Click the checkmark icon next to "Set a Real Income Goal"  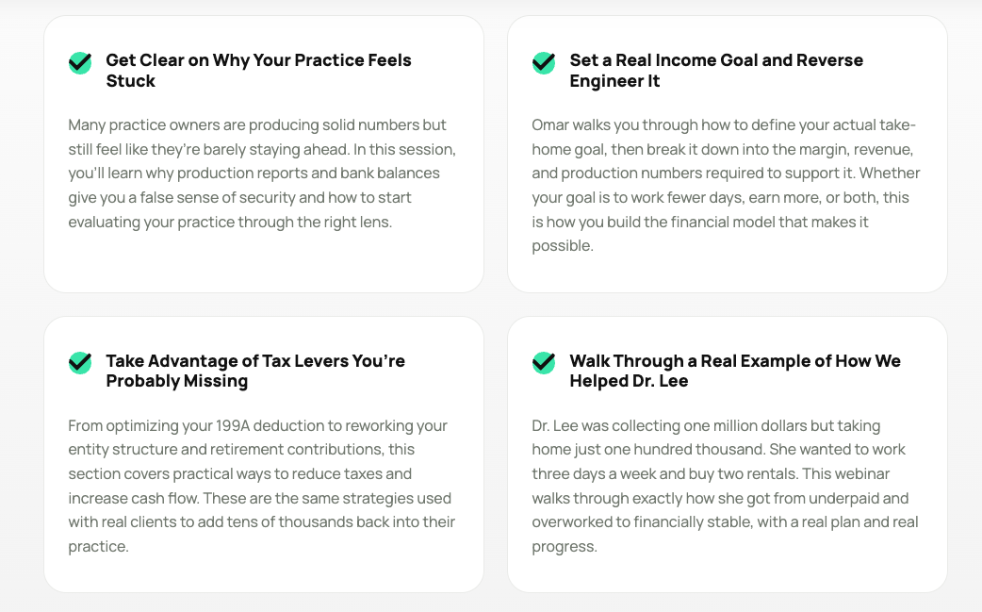(544, 63)
